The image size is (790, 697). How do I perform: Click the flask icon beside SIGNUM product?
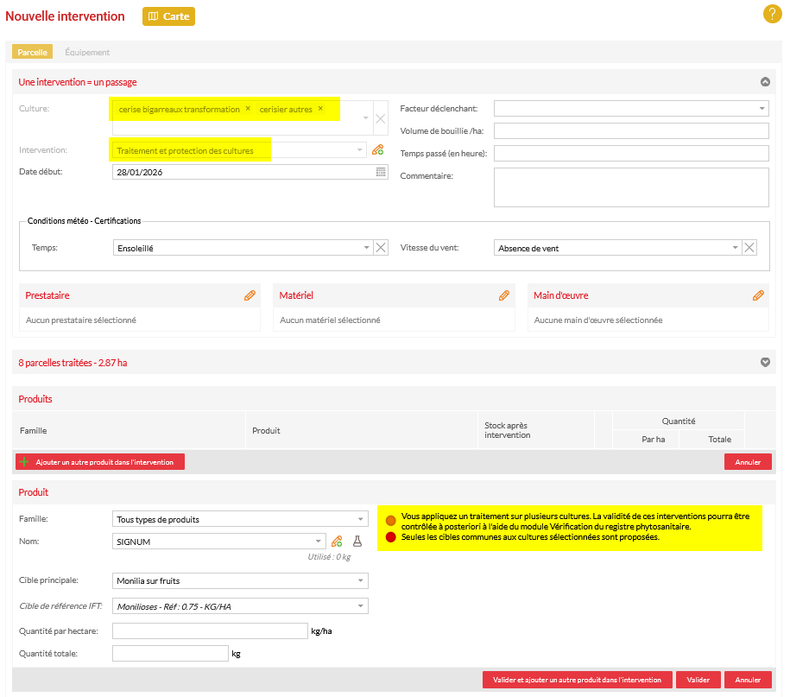[x=357, y=542]
